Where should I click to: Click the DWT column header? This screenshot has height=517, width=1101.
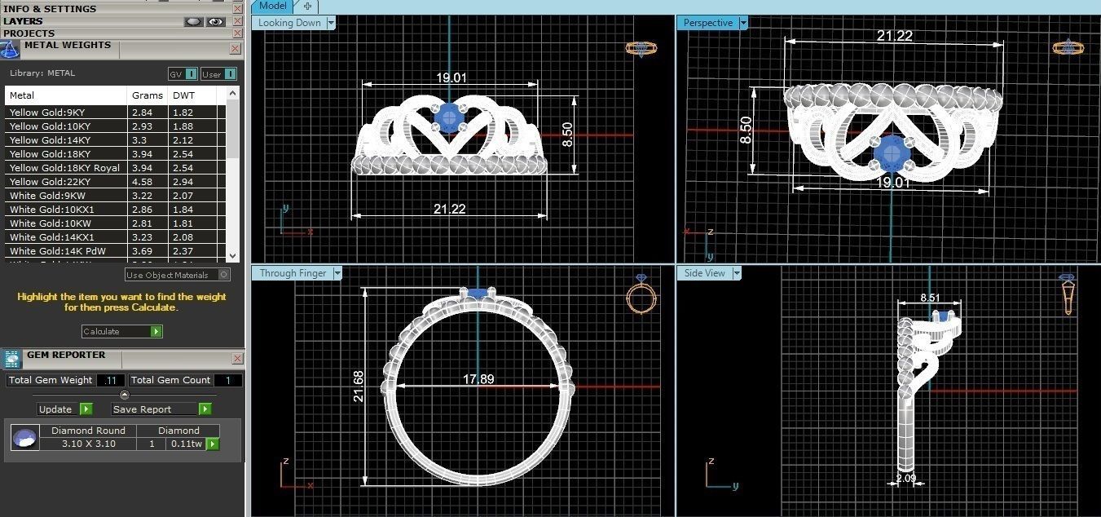pyautogui.click(x=192, y=95)
